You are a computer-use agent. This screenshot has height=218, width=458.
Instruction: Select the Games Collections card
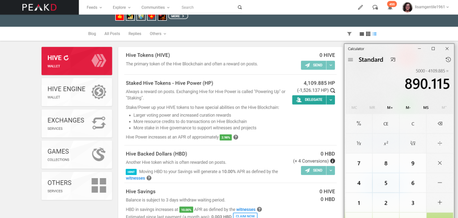click(77, 154)
